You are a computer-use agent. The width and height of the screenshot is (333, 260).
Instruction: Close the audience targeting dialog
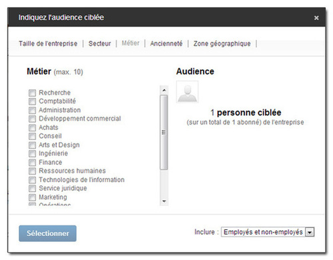(316, 18)
